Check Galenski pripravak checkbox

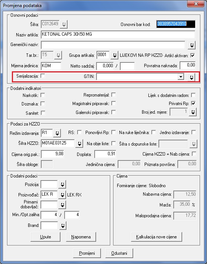click(114, 112)
